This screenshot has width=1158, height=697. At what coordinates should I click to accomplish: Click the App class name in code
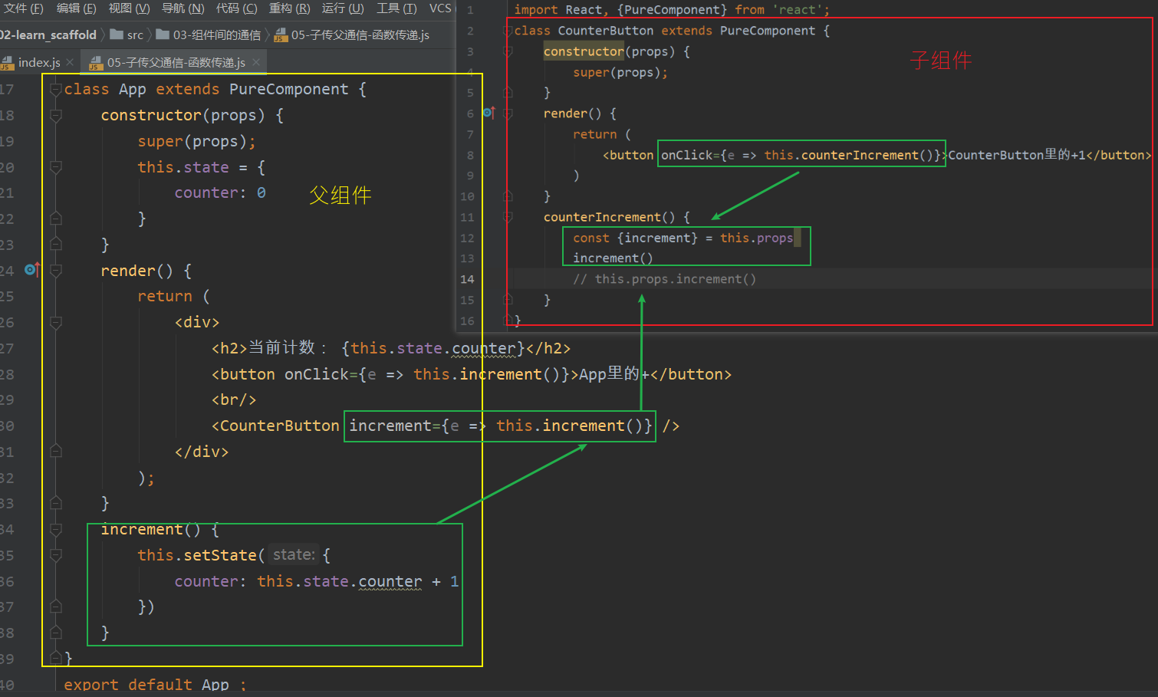pos(132,90)
